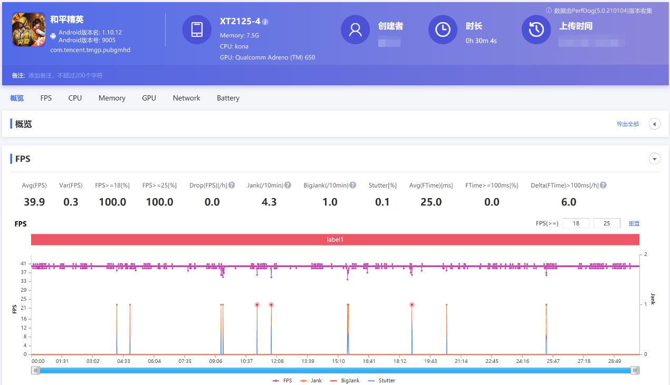
Task: Click the 上传时间 history icon
Action: (536, 30)
